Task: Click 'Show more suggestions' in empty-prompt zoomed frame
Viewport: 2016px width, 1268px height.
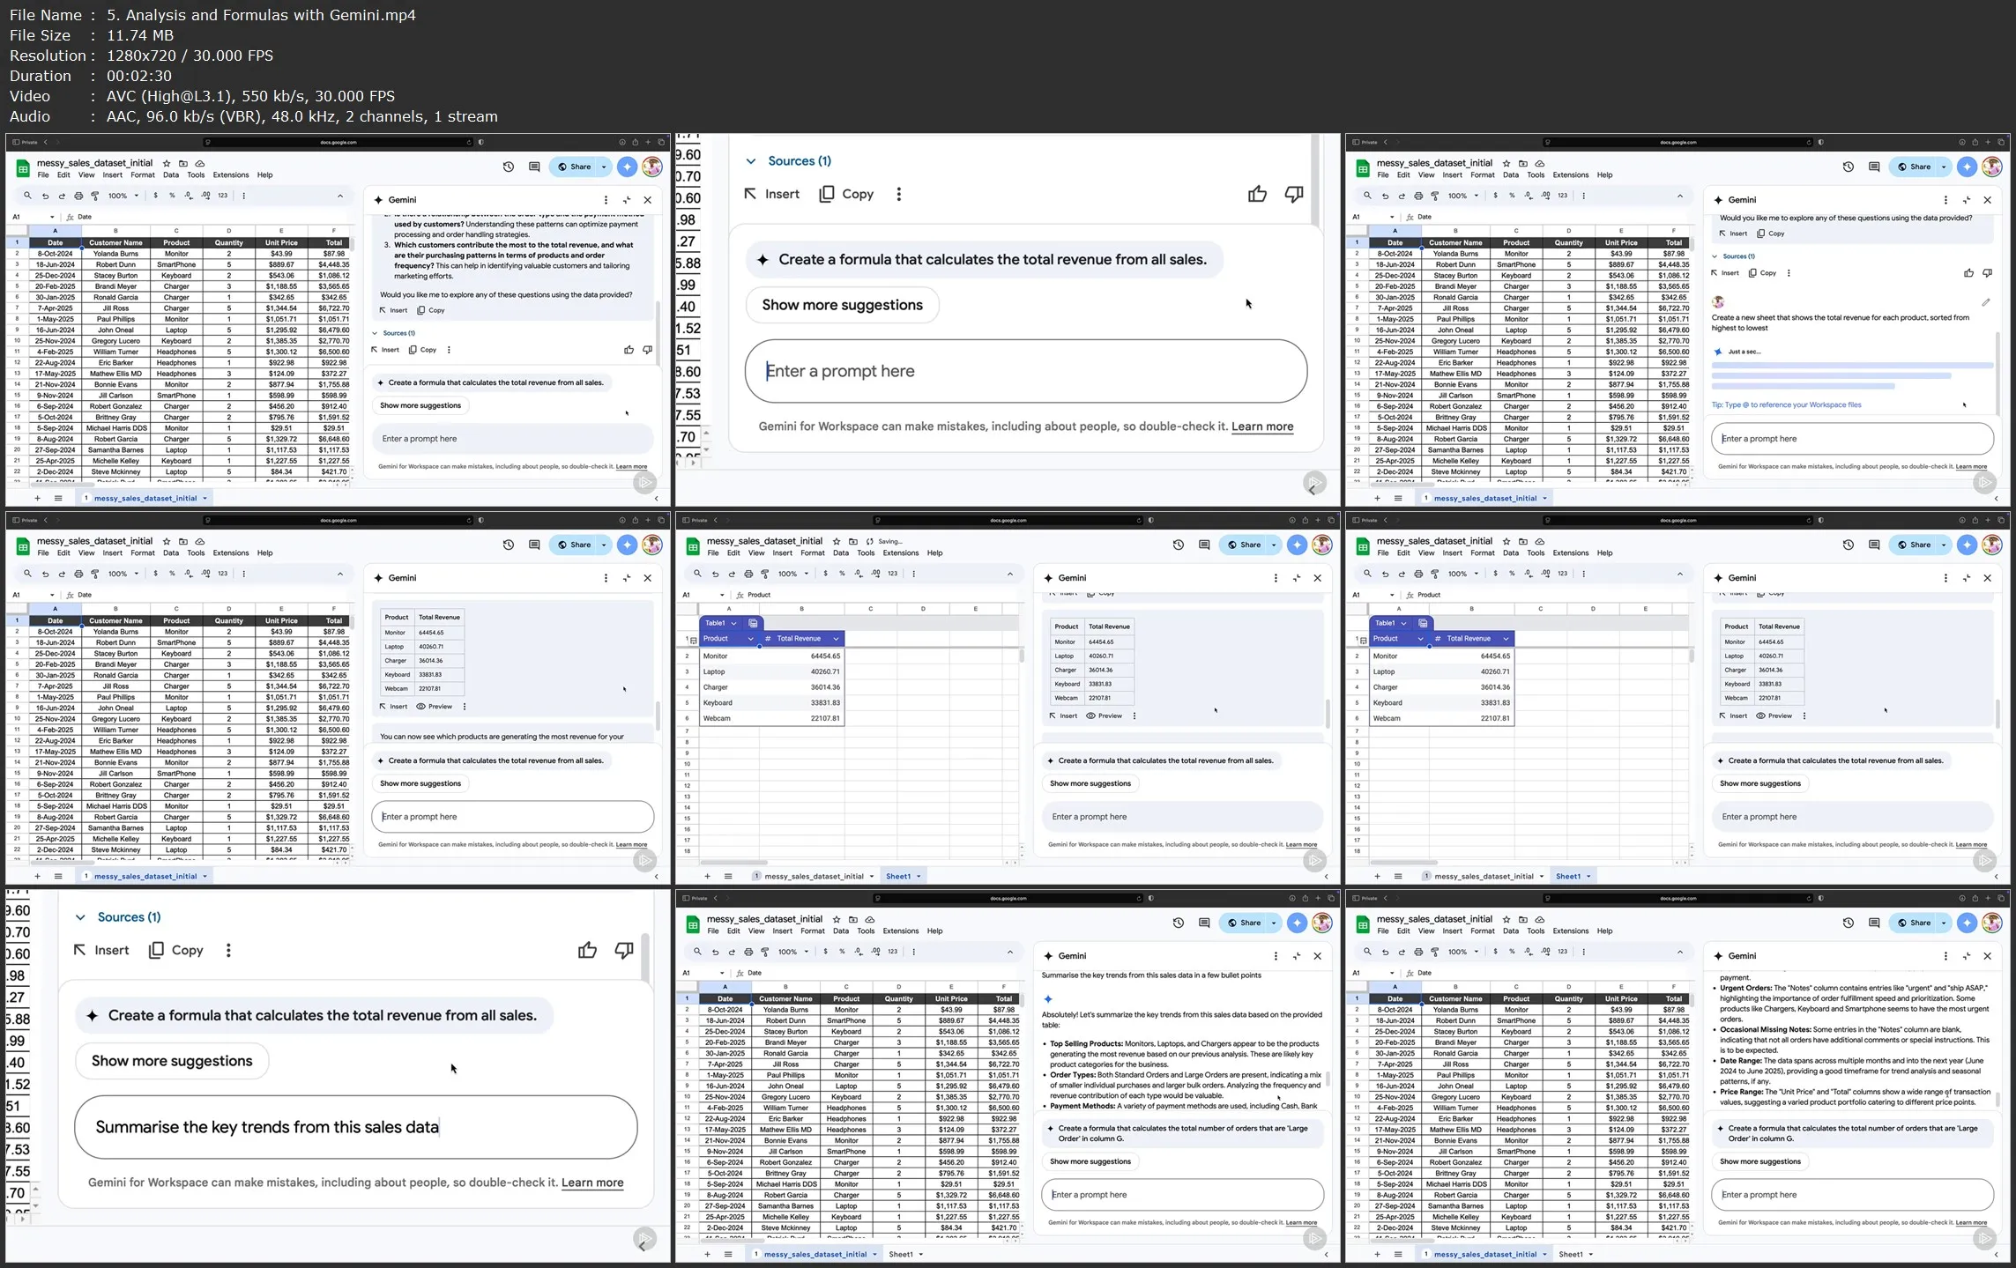Action: tap(842, 305)
